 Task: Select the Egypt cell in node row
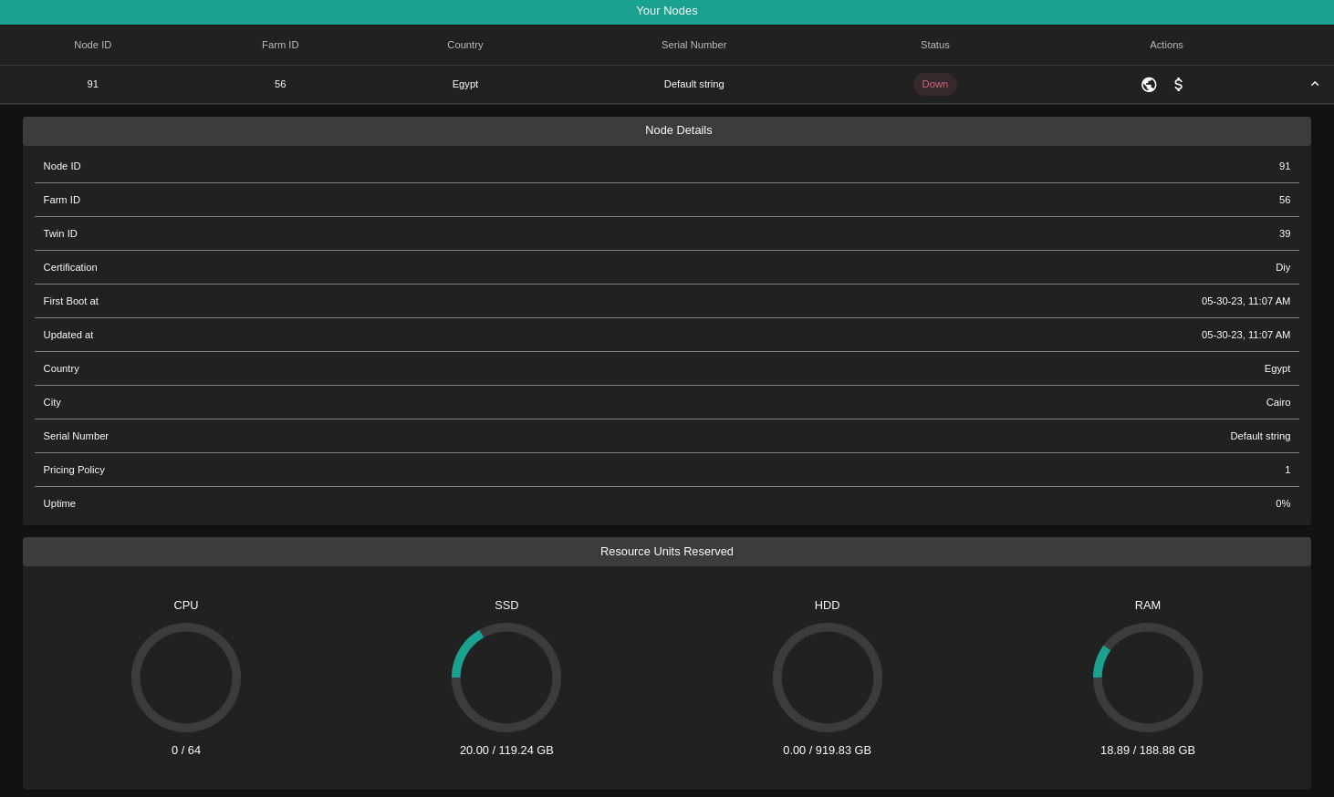point(465,84)
